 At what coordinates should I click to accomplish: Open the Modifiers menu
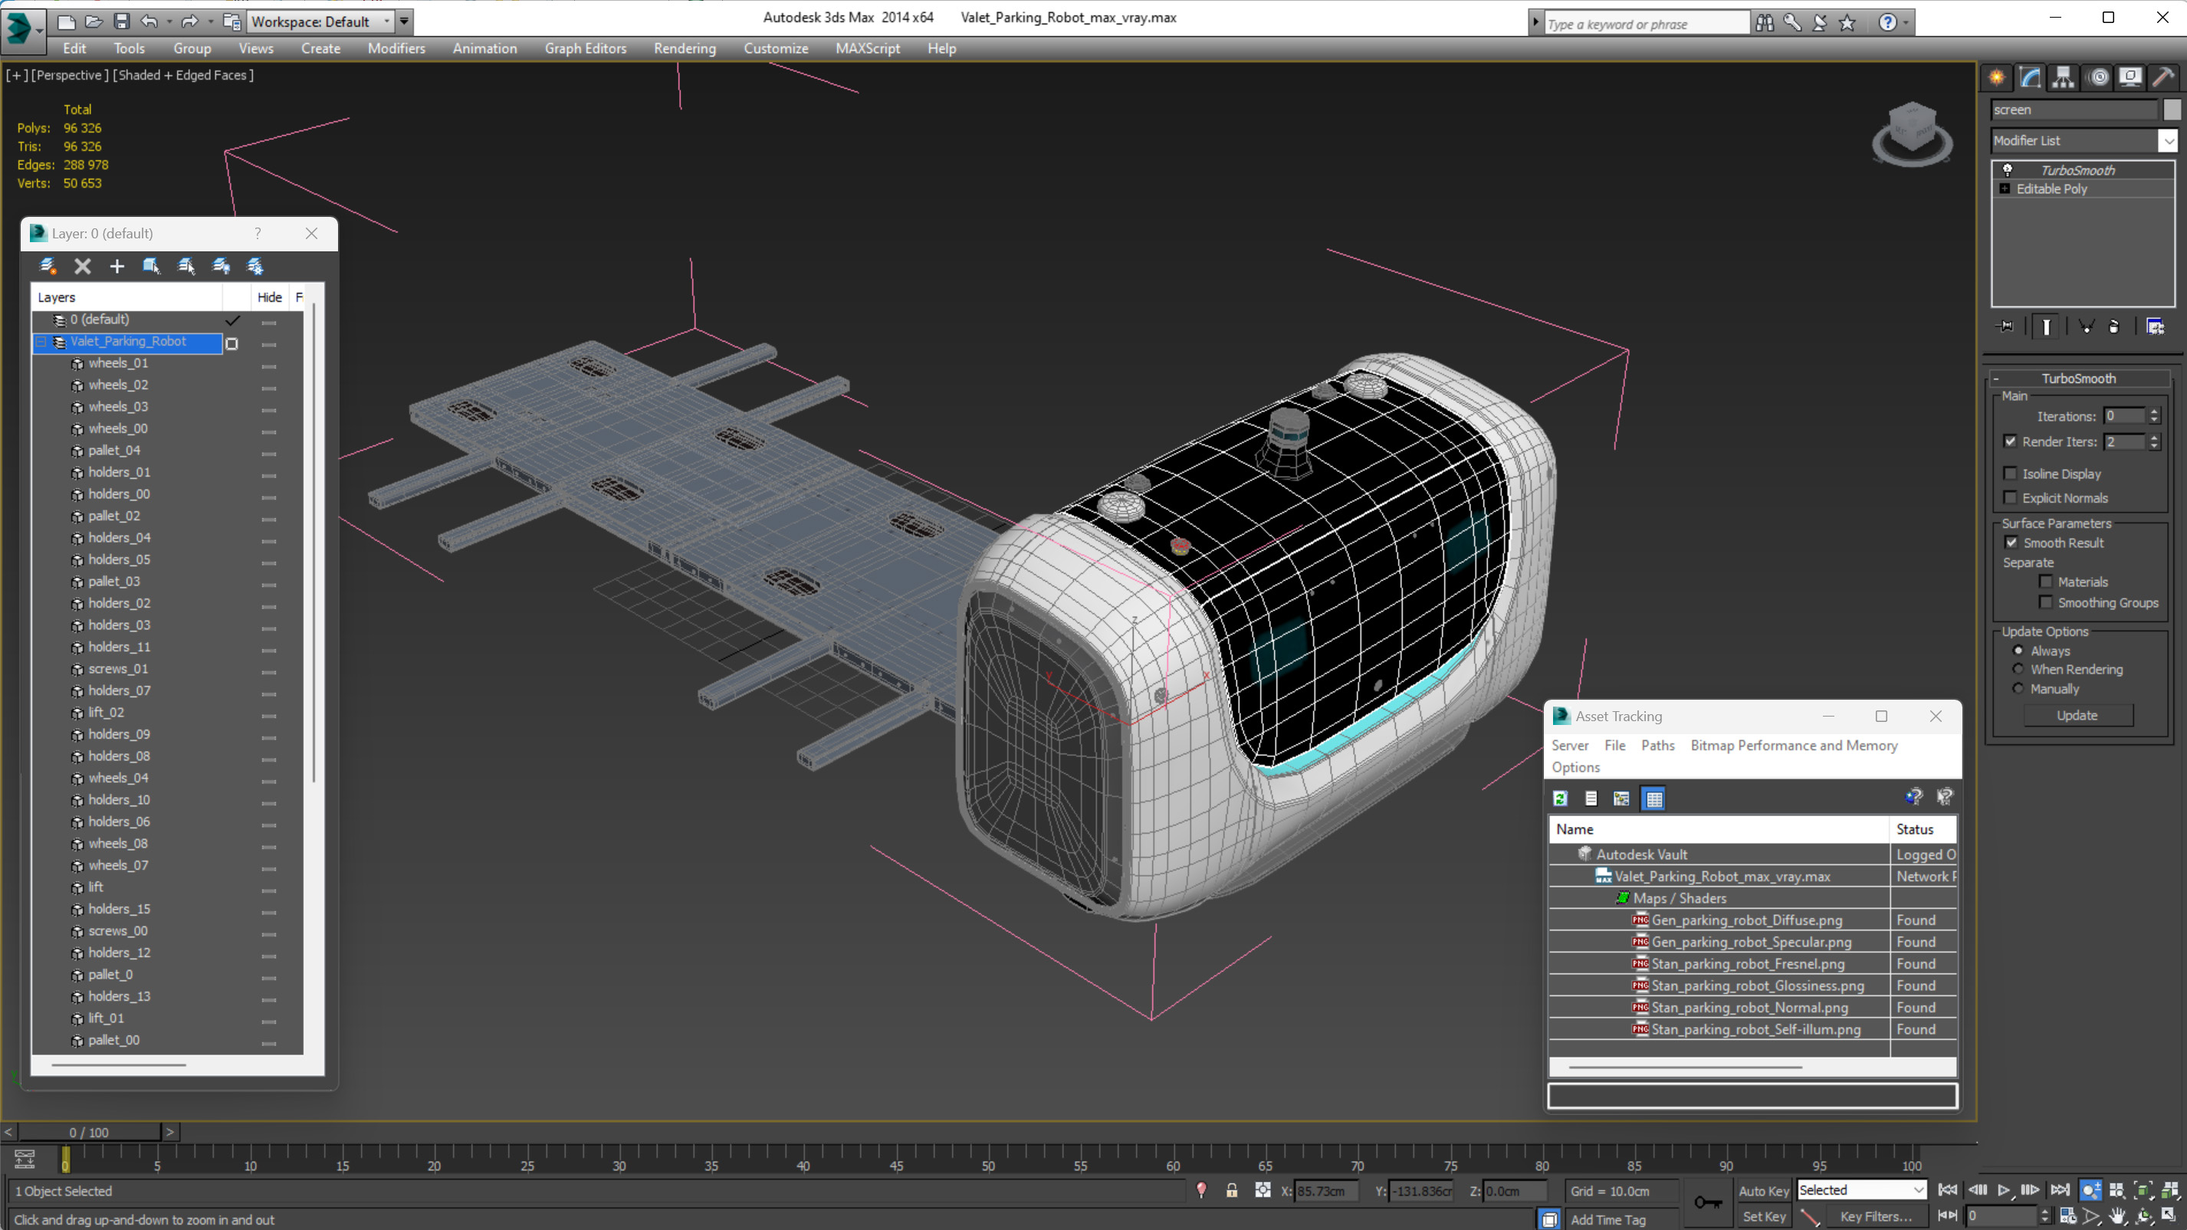(x=396, y=48)
